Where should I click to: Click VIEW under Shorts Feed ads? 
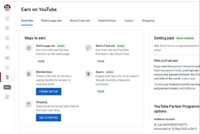(101, 61)
